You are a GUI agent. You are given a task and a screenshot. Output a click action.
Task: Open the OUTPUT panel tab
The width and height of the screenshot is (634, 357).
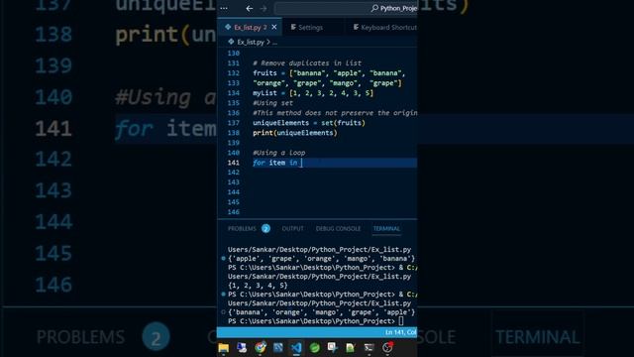293,229
